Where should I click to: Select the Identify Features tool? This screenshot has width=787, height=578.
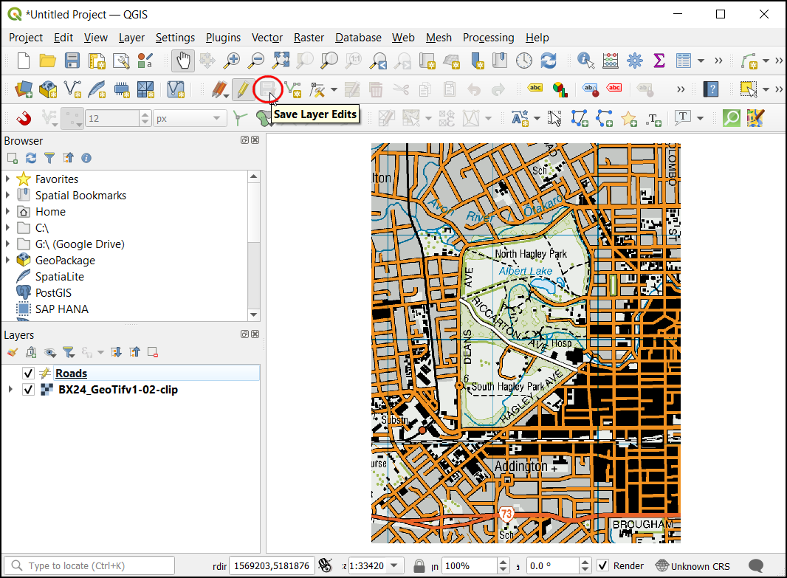(586, 61)
